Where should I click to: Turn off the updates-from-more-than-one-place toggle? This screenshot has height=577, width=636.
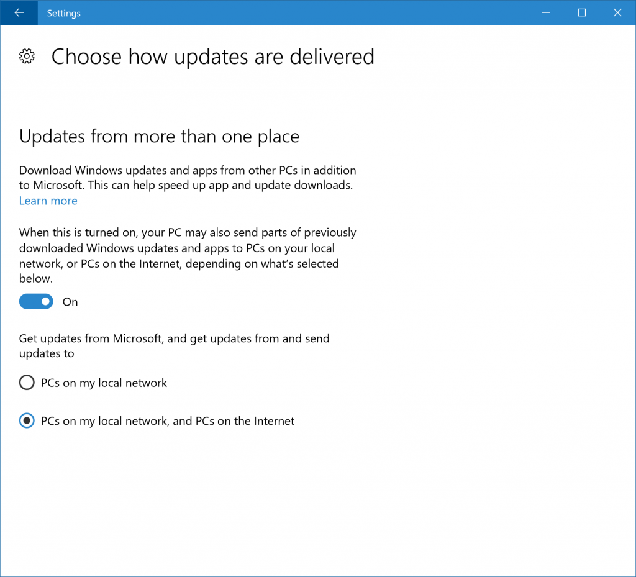pyautogui.click(x=36, y=301)
